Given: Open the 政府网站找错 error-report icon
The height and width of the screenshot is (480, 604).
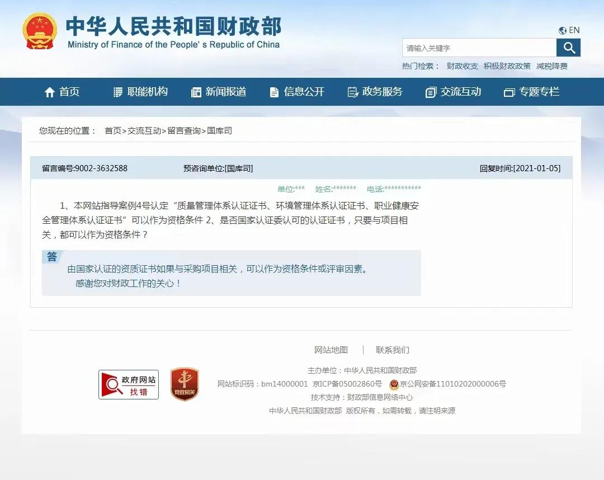Looking at the screenshot, I should coord(128,384).
